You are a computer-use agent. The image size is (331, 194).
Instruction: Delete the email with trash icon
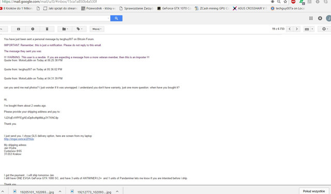pos(47,29)
